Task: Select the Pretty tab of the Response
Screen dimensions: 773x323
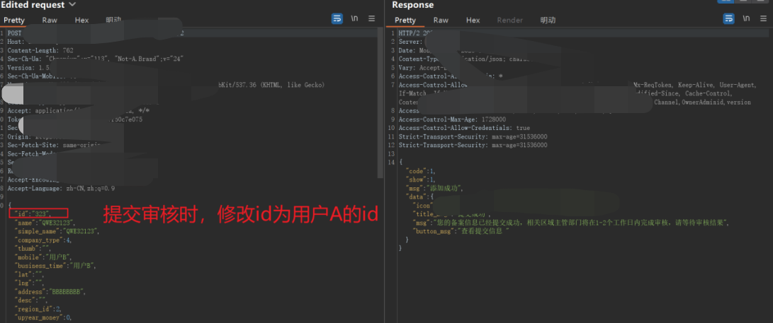Action: [405, 20]
